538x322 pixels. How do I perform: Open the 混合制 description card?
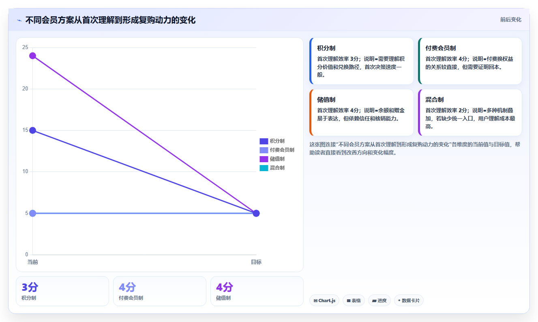click(x=469, y=113)
